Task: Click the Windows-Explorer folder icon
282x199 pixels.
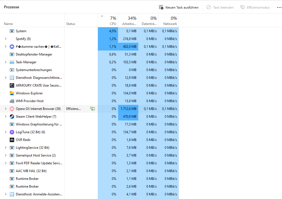Action: point(12,93)
